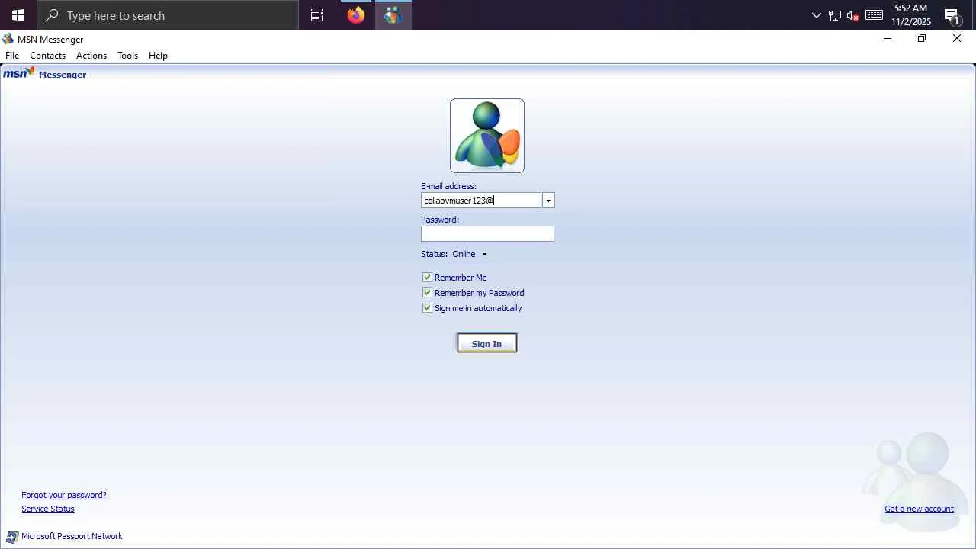Screen dimensions: 976x549
Task: Open the Windows Start menu
Action: pyautogui.click(x=18, y=15)
